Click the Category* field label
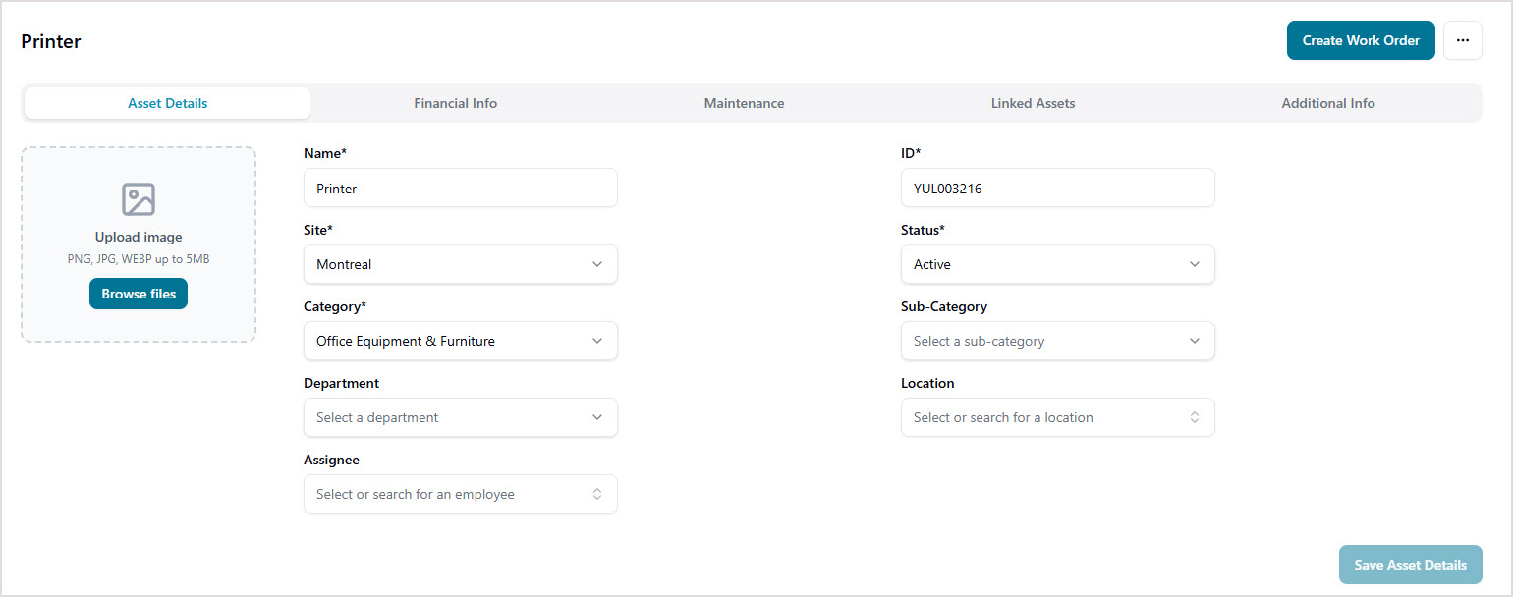The image size is (1513, 597). [335, 306]
